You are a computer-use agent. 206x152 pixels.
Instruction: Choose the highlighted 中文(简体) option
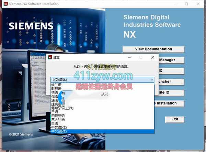[59, 131]
